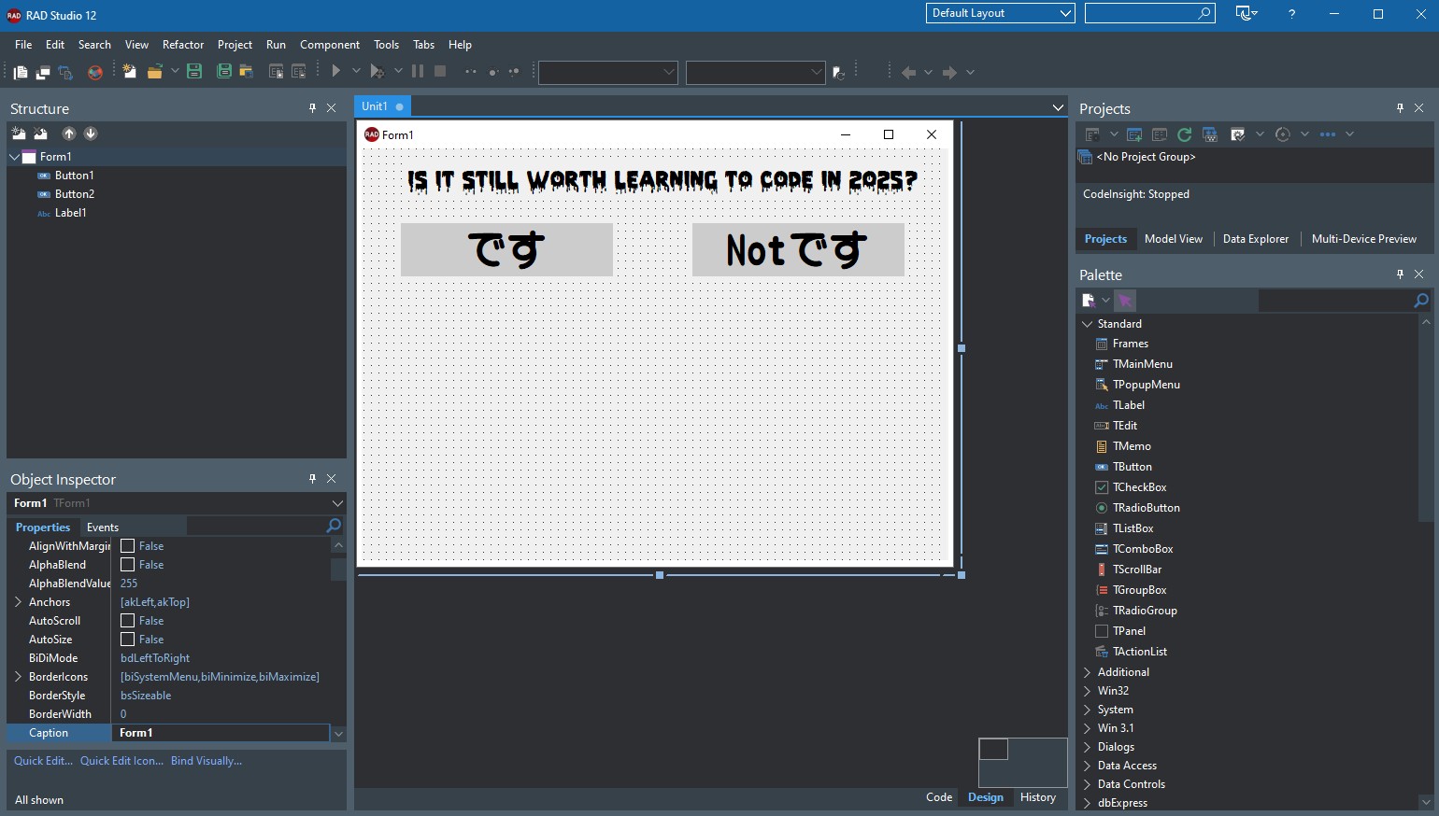Click the Pause toolbar icon
The image size is (1439, 816).
point(418,71)
